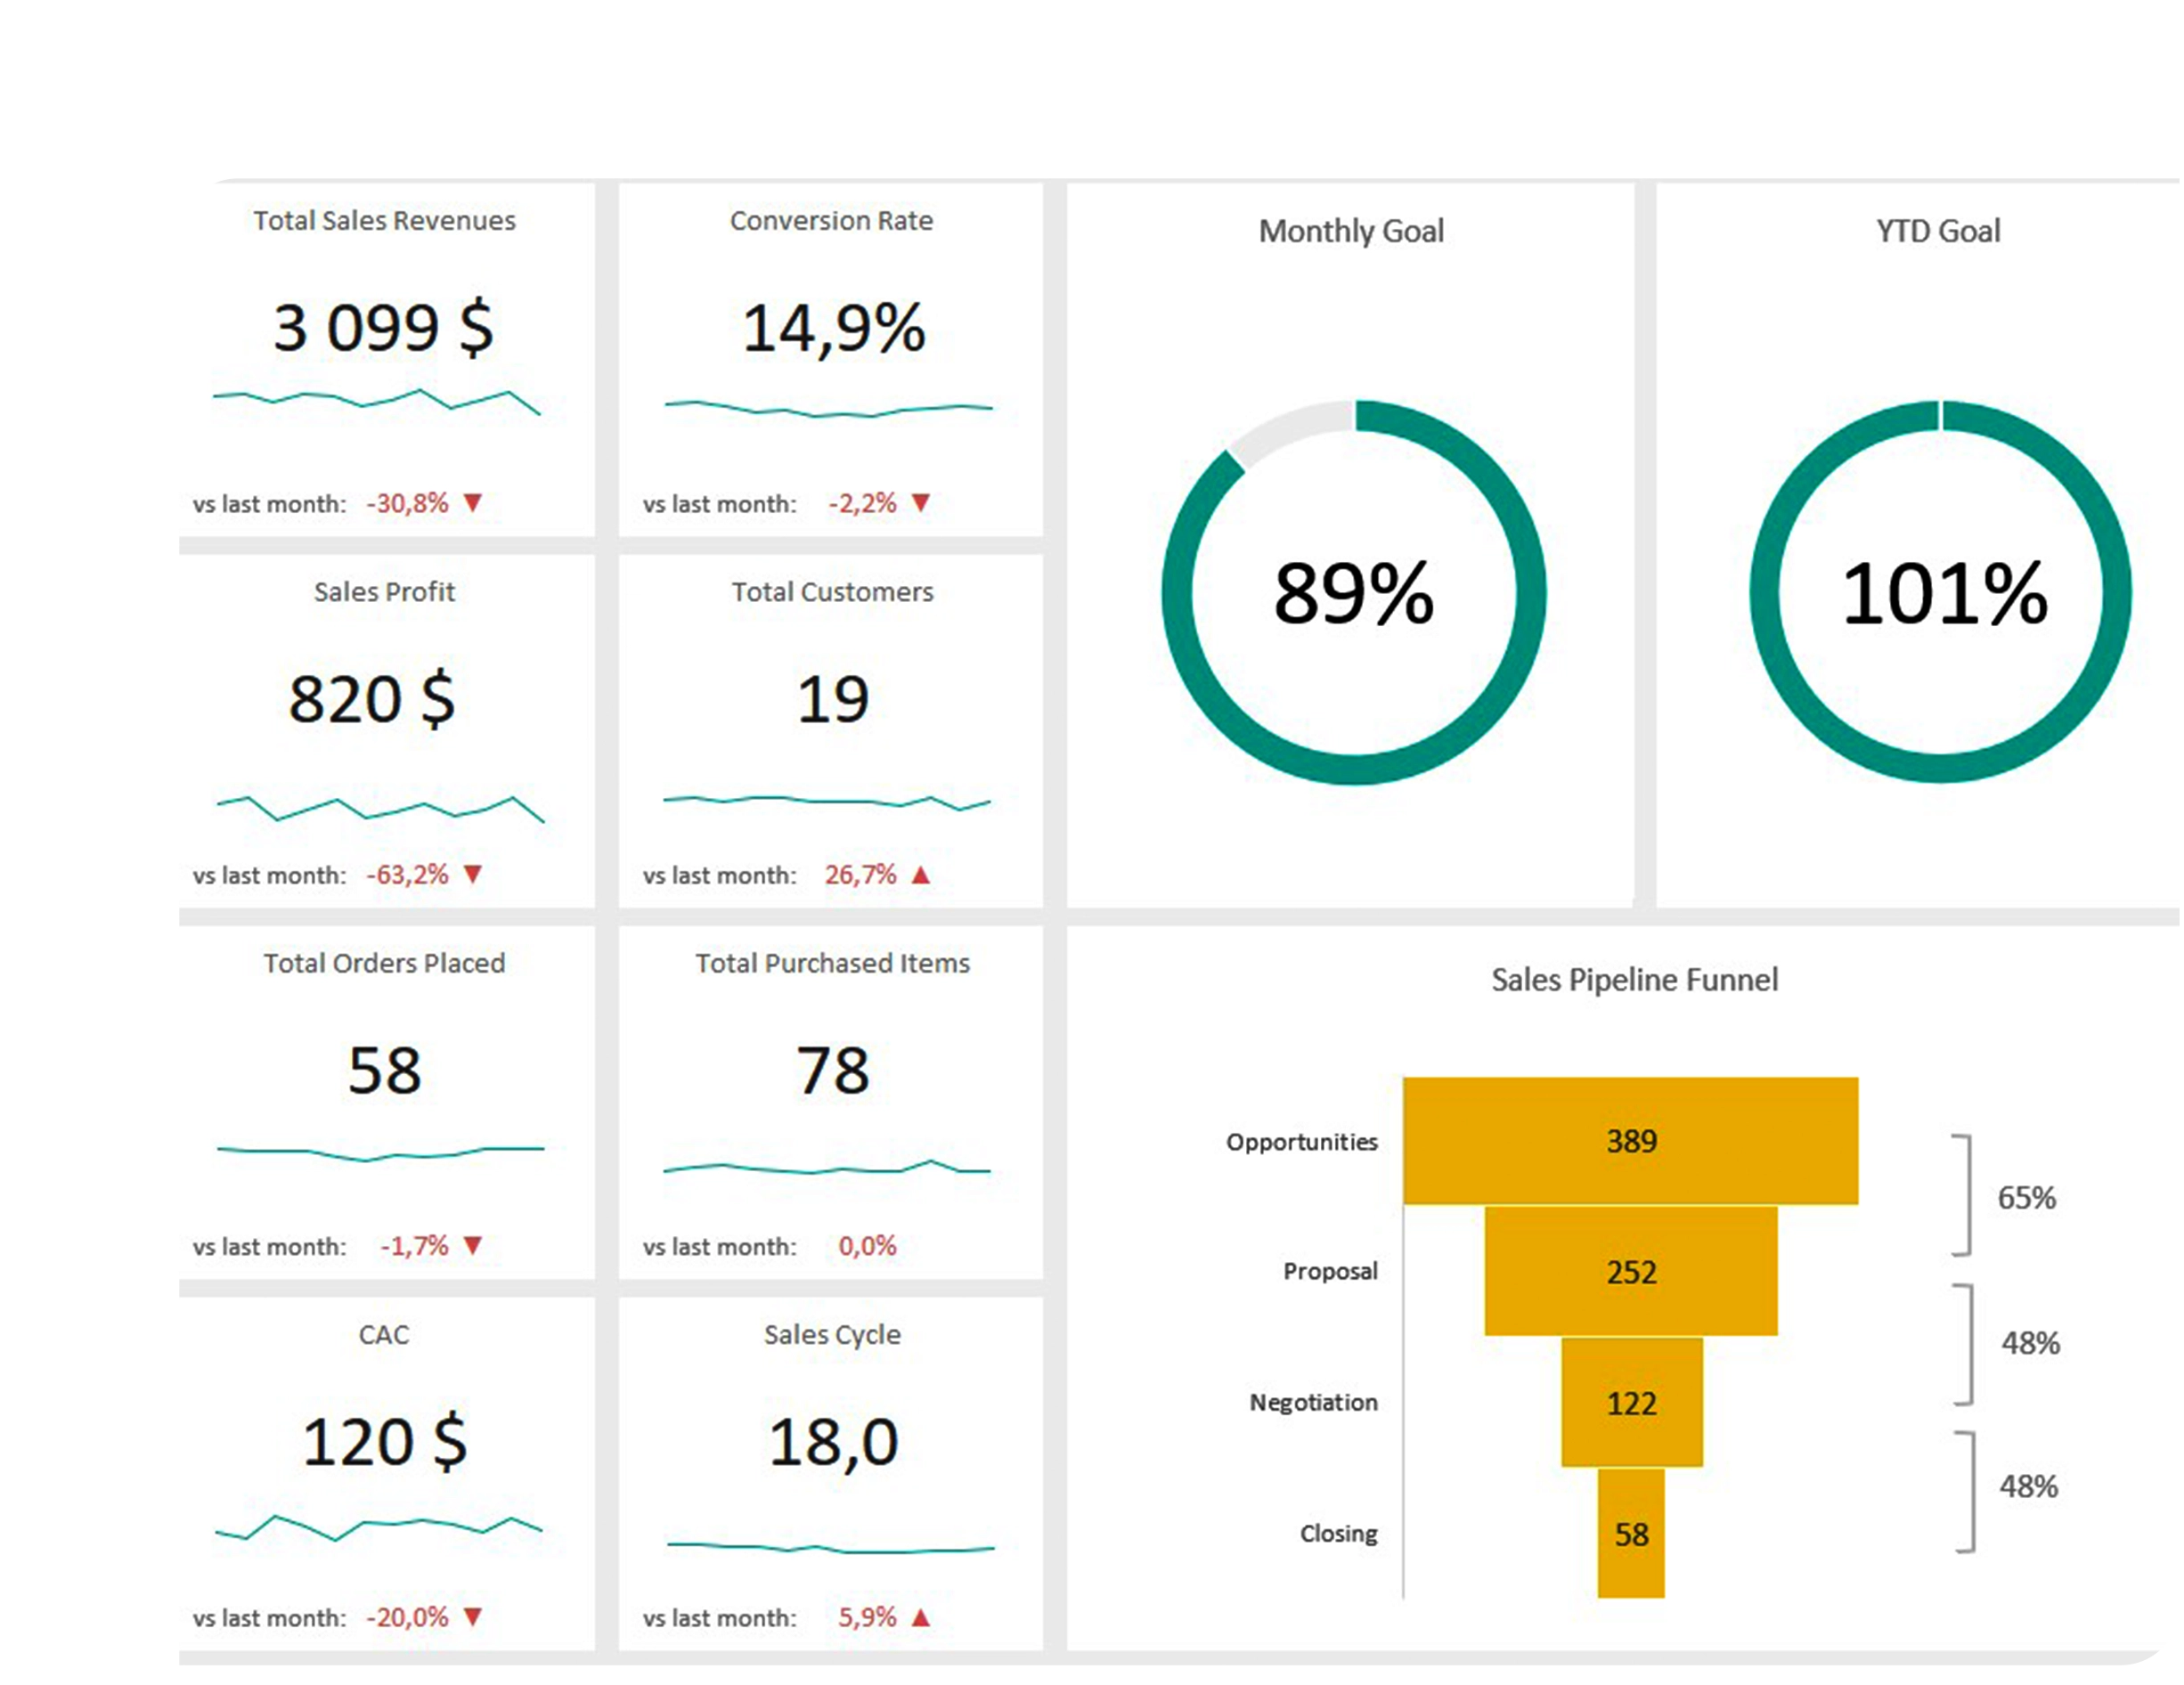Select the 3 099 $ revenue value

click(383, 327)
